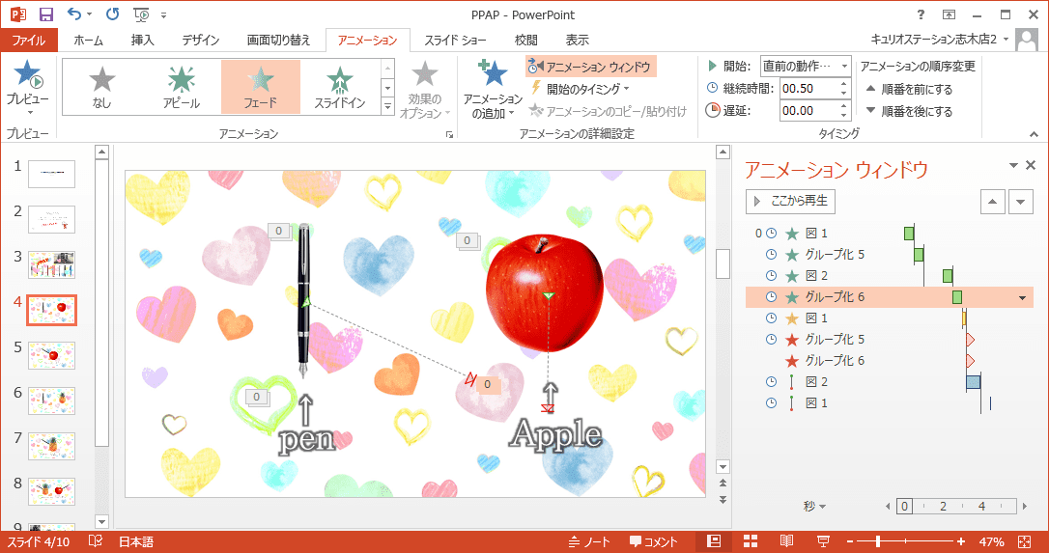Viewport: 1049px width, 553px height.
Task: Select slide 1 thumbnail
Action: click(x=51, y=174)
